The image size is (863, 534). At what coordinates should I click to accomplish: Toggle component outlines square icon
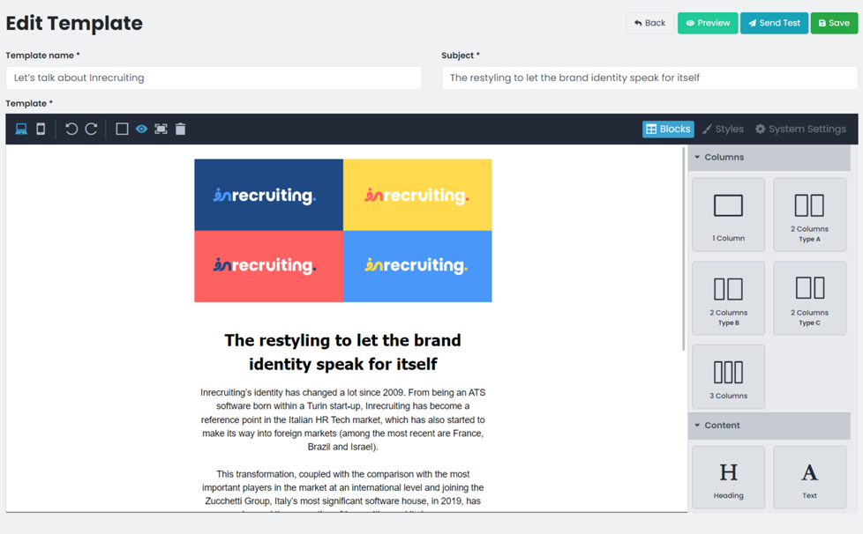(122, 130)
